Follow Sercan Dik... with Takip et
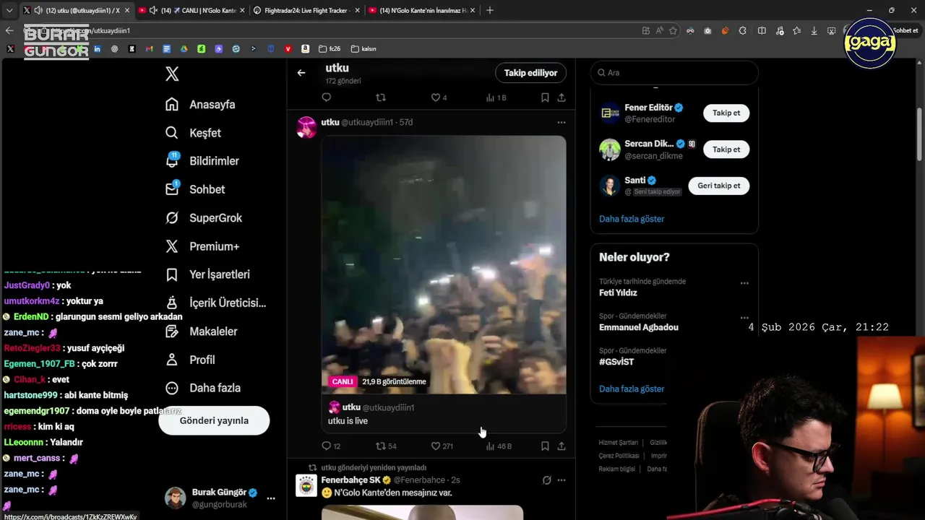This screenshot has height=520, width=925. click(726, 149)
